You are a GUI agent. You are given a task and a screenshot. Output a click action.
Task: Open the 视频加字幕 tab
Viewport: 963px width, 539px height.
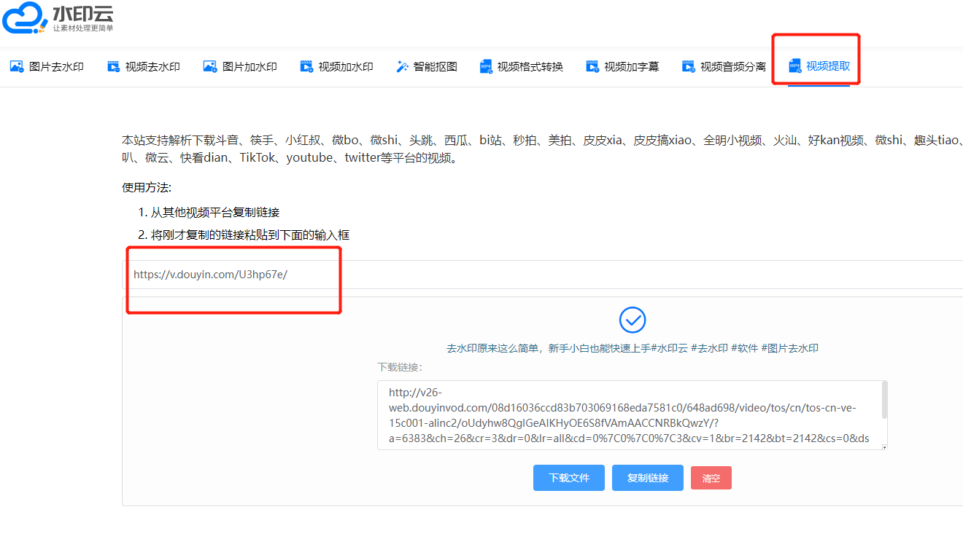tap(623, 67)
